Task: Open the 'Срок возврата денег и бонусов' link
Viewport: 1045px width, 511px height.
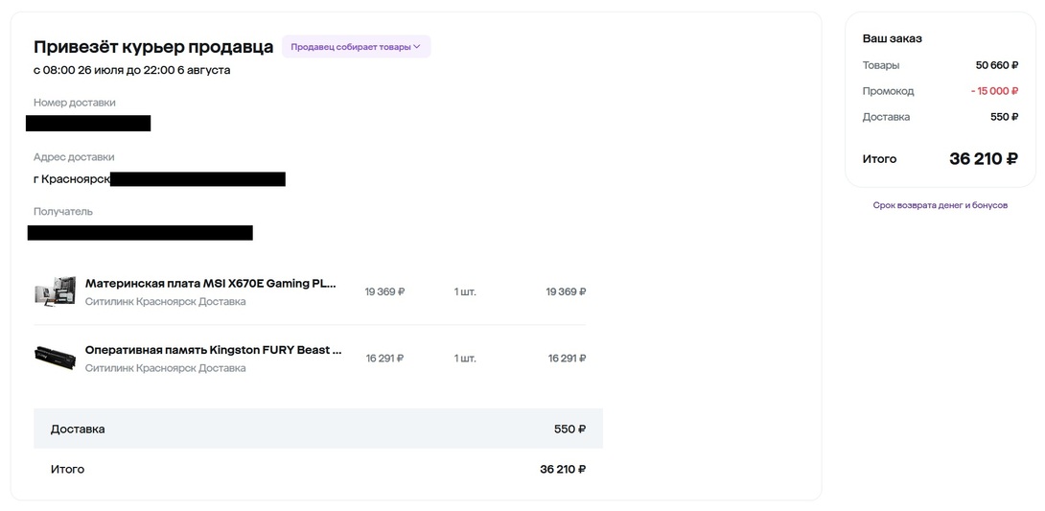Action: coord(940,205)
